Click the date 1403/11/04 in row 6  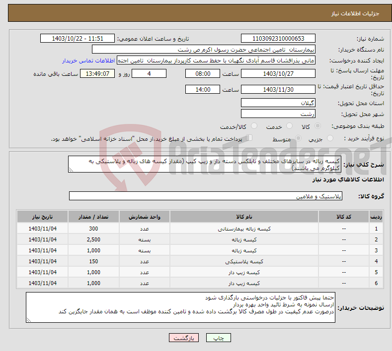43,284
